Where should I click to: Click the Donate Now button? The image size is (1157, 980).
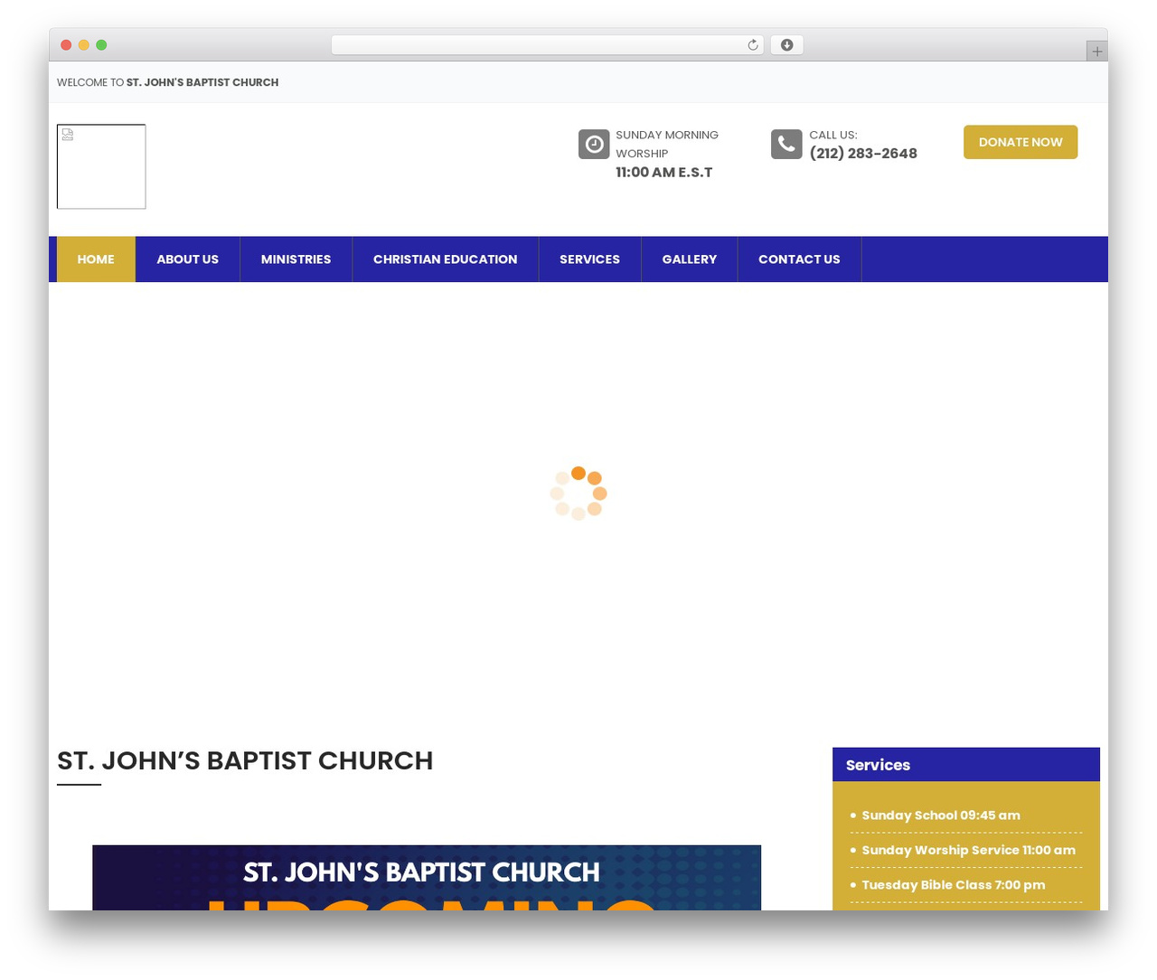[1021, 142]
